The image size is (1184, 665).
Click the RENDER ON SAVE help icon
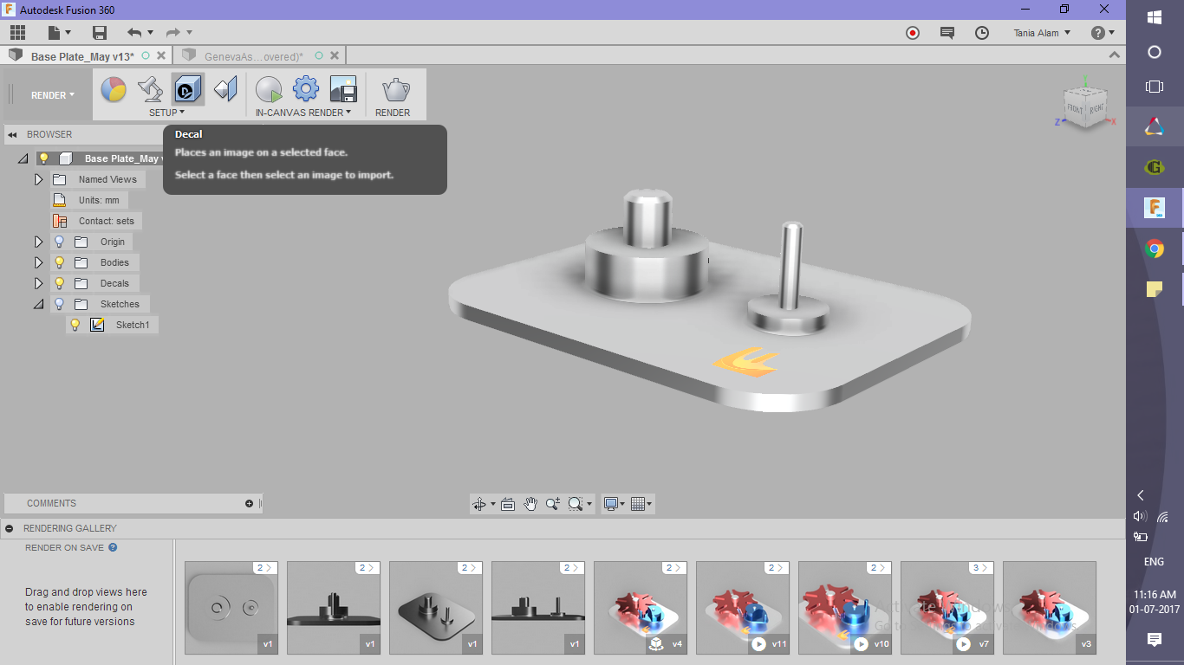113,548
